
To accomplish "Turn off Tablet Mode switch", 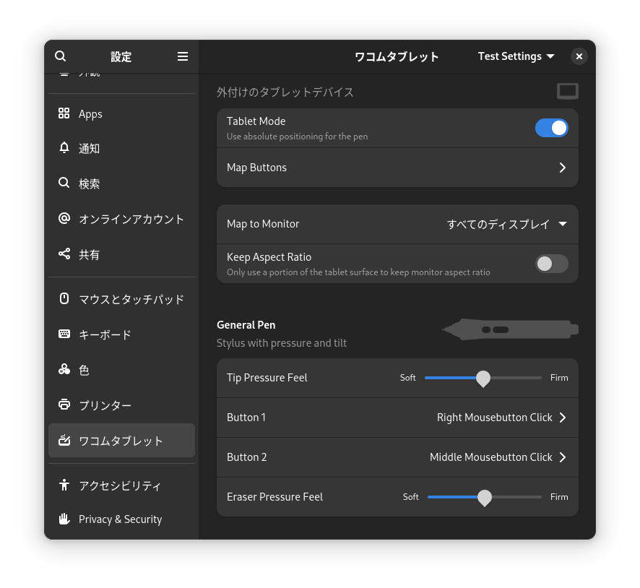I will point(551,128).
